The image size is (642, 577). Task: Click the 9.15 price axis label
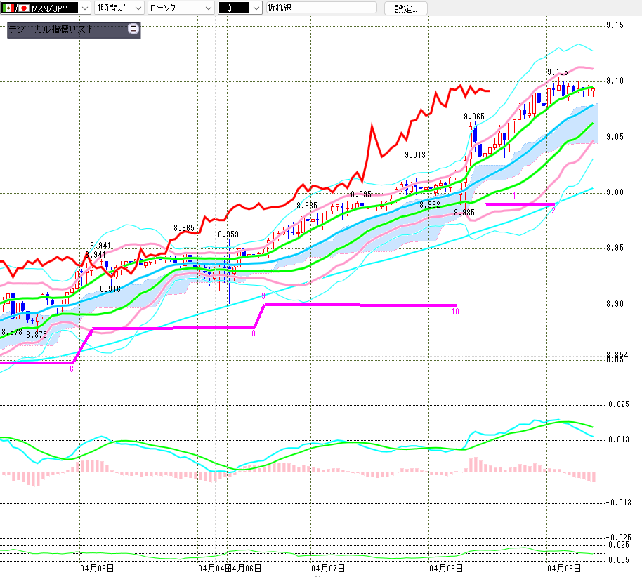tap(615, 25)
